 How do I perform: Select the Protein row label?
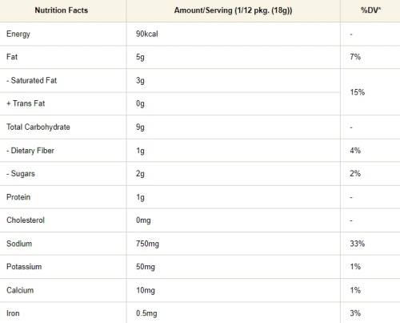pos(18,197)
